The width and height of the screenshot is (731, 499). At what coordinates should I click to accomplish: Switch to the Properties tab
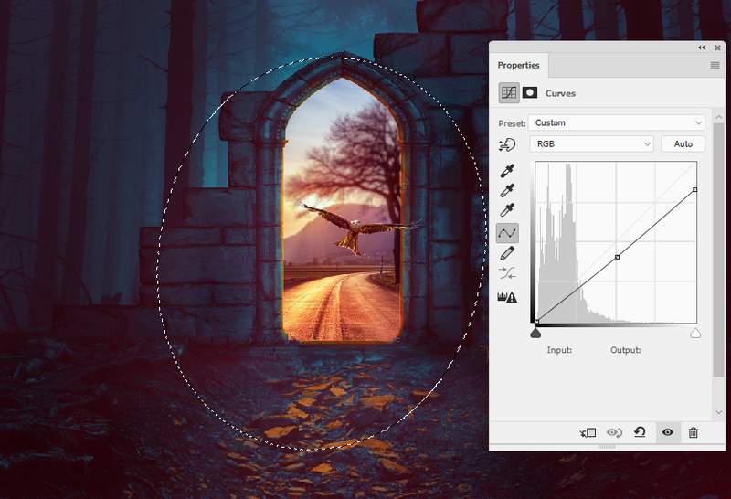(518, 65)
